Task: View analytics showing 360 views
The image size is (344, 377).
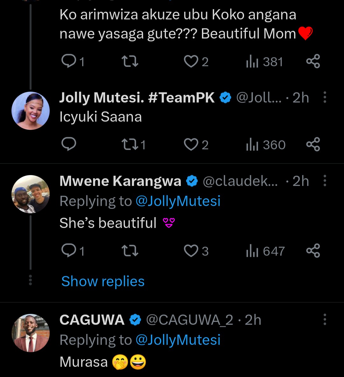Action: 266,145
